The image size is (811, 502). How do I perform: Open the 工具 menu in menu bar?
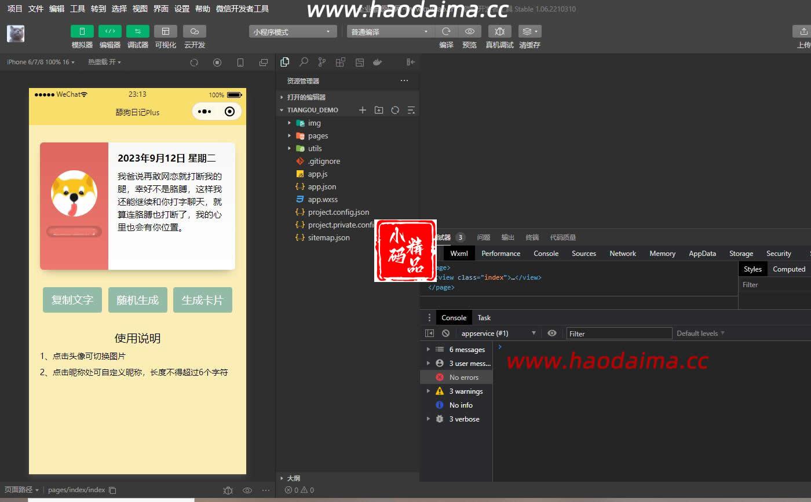point(78,9)
